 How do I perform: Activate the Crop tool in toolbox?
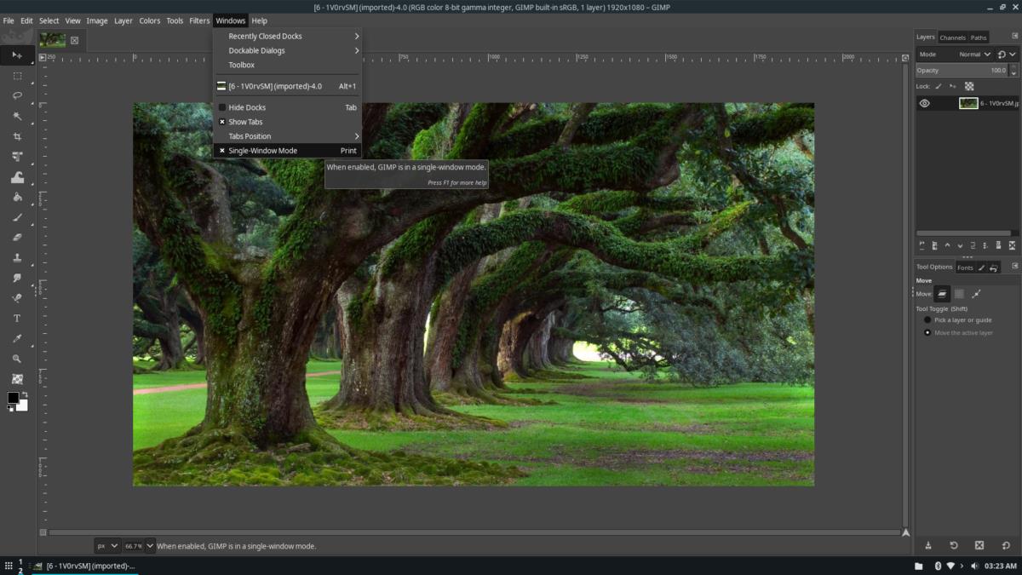pyautogui.click(x=17, y=136)
